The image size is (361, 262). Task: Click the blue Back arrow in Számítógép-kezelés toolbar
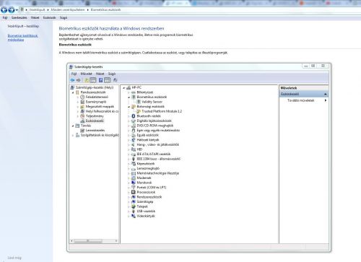pyautogui.click(x=72, y=80)
